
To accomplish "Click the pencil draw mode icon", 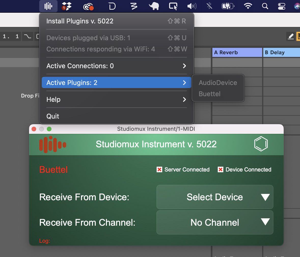I will tap(291, 36).
